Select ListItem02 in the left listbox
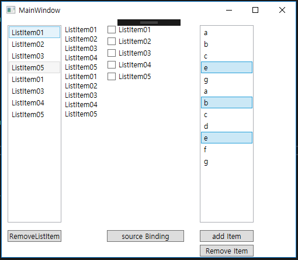The width and height of the screenshot is (298, 260). [x=34, y=45]
